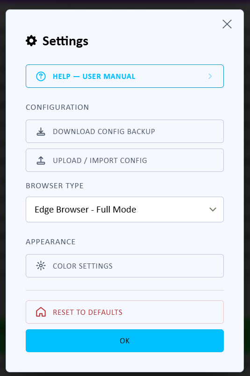Image resolution: width=250 pixels, height=376 pixels.
Task: Click the Configuration section heading
Action: [57, 107]
